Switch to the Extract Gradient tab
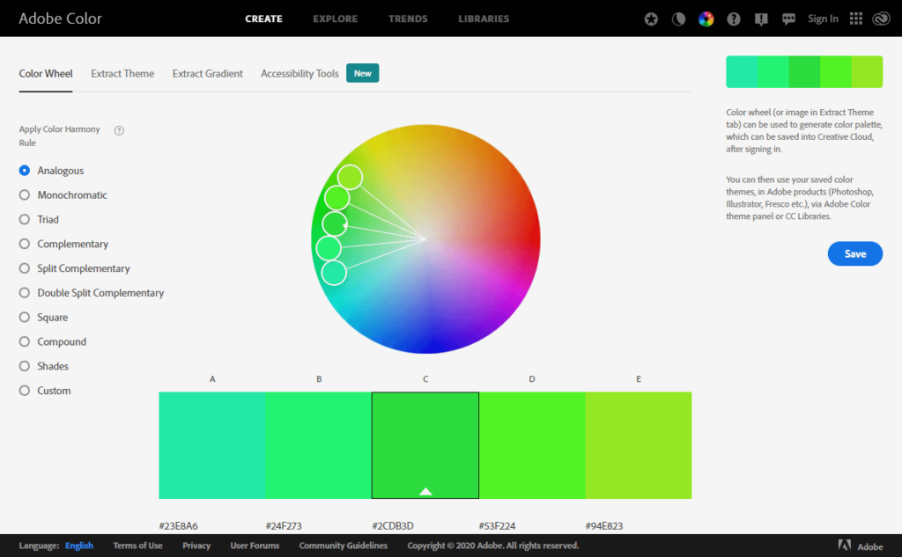Viewport: 902px width, 557px height. pyautogui.click(x=208, y=74)
